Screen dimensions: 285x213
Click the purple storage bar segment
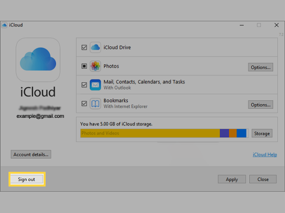pos(224,133)
